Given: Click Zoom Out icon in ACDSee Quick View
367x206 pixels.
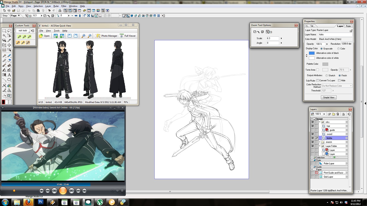Looking at the screenshot, I should pos(90,36).
